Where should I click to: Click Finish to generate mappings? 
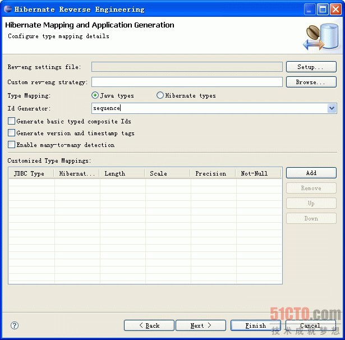(256, 325)
